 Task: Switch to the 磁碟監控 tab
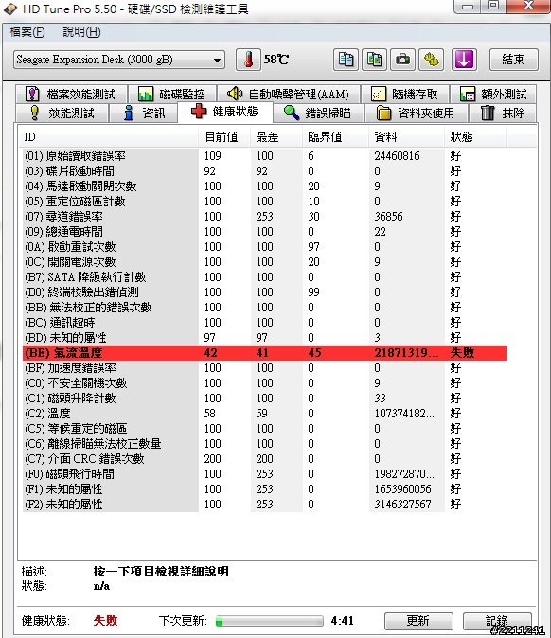(172, 94)
